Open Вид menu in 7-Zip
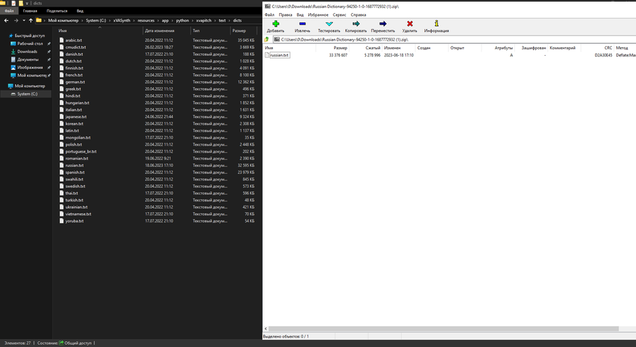Viewport: 636px width, 347px height. click(x=300, y=15)
